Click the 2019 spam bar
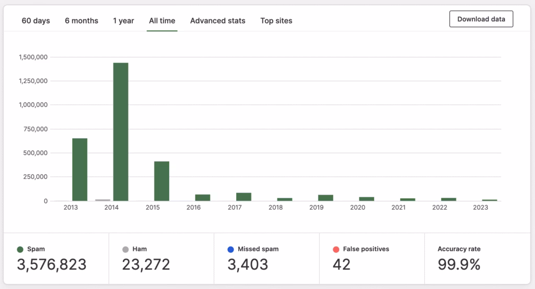 pos(325,198)
